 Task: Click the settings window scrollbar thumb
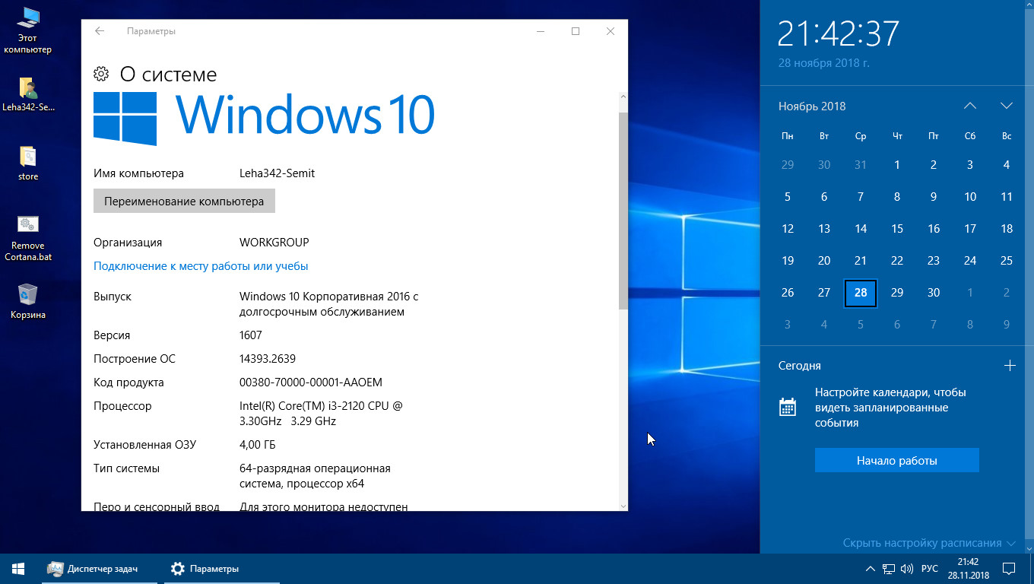(x=623, y=210)
